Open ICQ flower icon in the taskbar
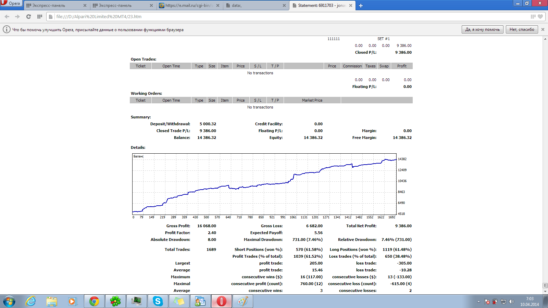Screen dimensions: 548x308 (115, 301)
